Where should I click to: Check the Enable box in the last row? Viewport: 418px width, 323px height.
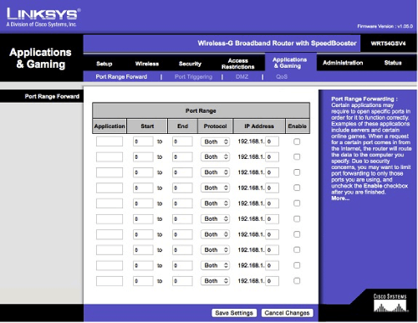(x=297, y=280)
